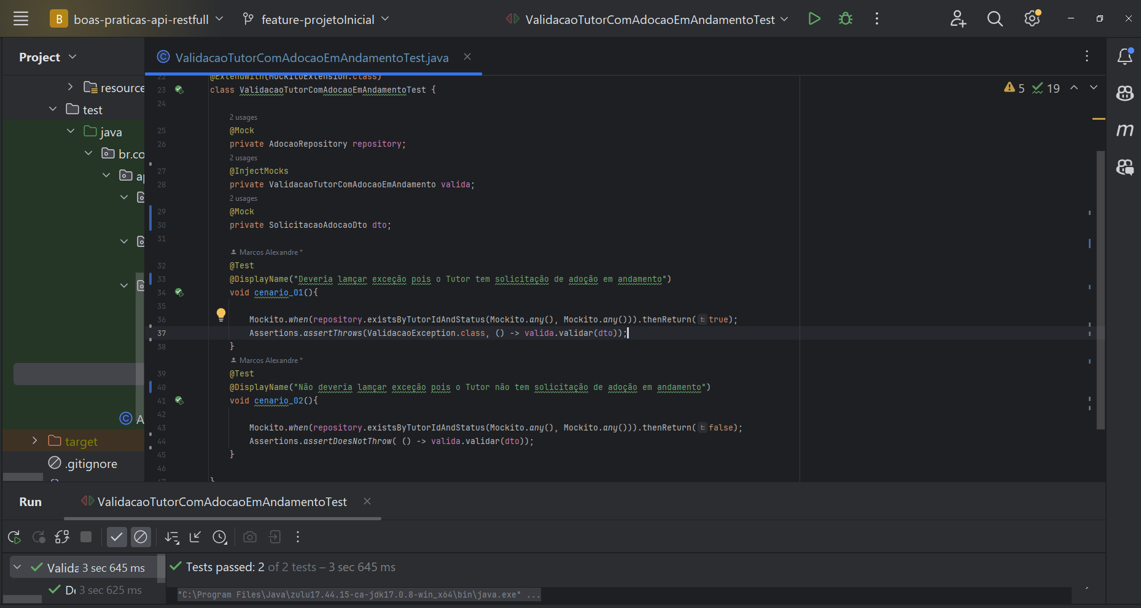Expand the resources folder

70,87
